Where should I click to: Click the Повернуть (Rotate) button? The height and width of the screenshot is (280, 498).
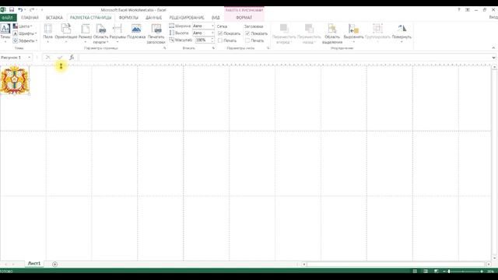coord(402,33)
